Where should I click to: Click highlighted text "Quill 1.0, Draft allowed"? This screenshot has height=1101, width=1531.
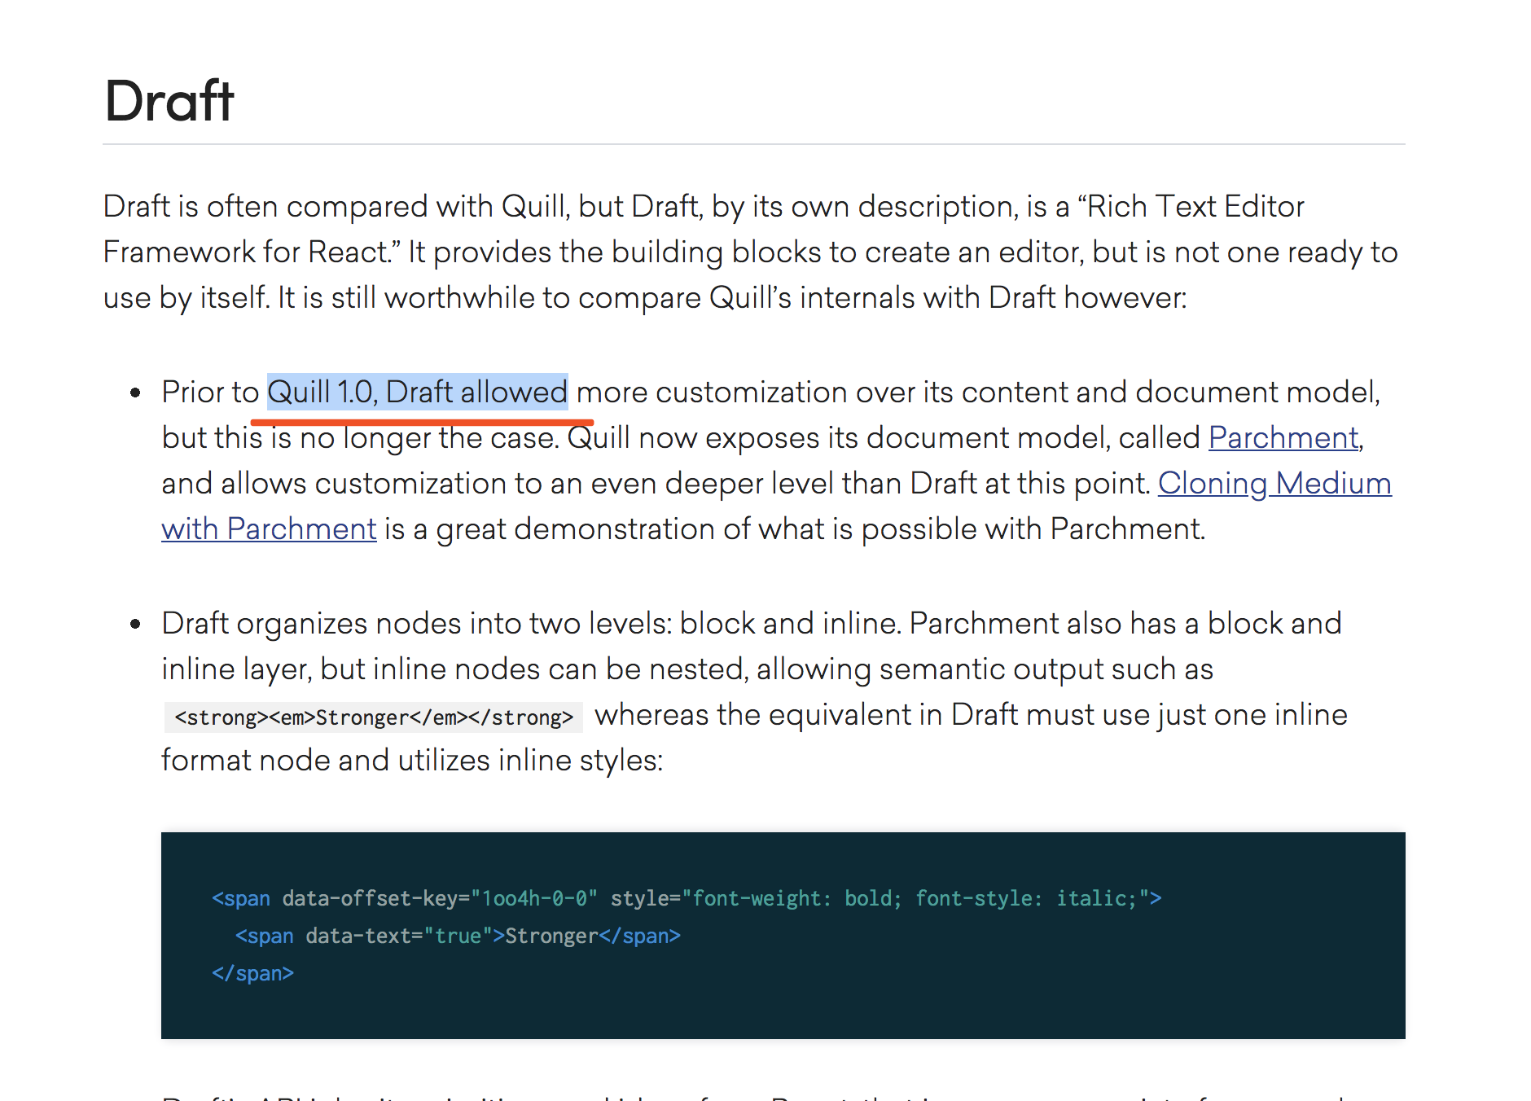tap(418, 393)
